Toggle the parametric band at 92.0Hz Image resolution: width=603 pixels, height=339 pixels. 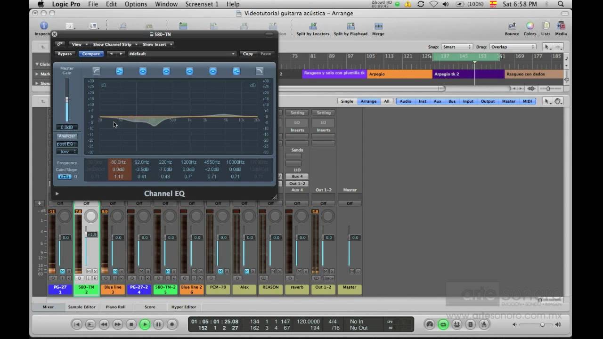pyautogui.click(x=143, y=71)
